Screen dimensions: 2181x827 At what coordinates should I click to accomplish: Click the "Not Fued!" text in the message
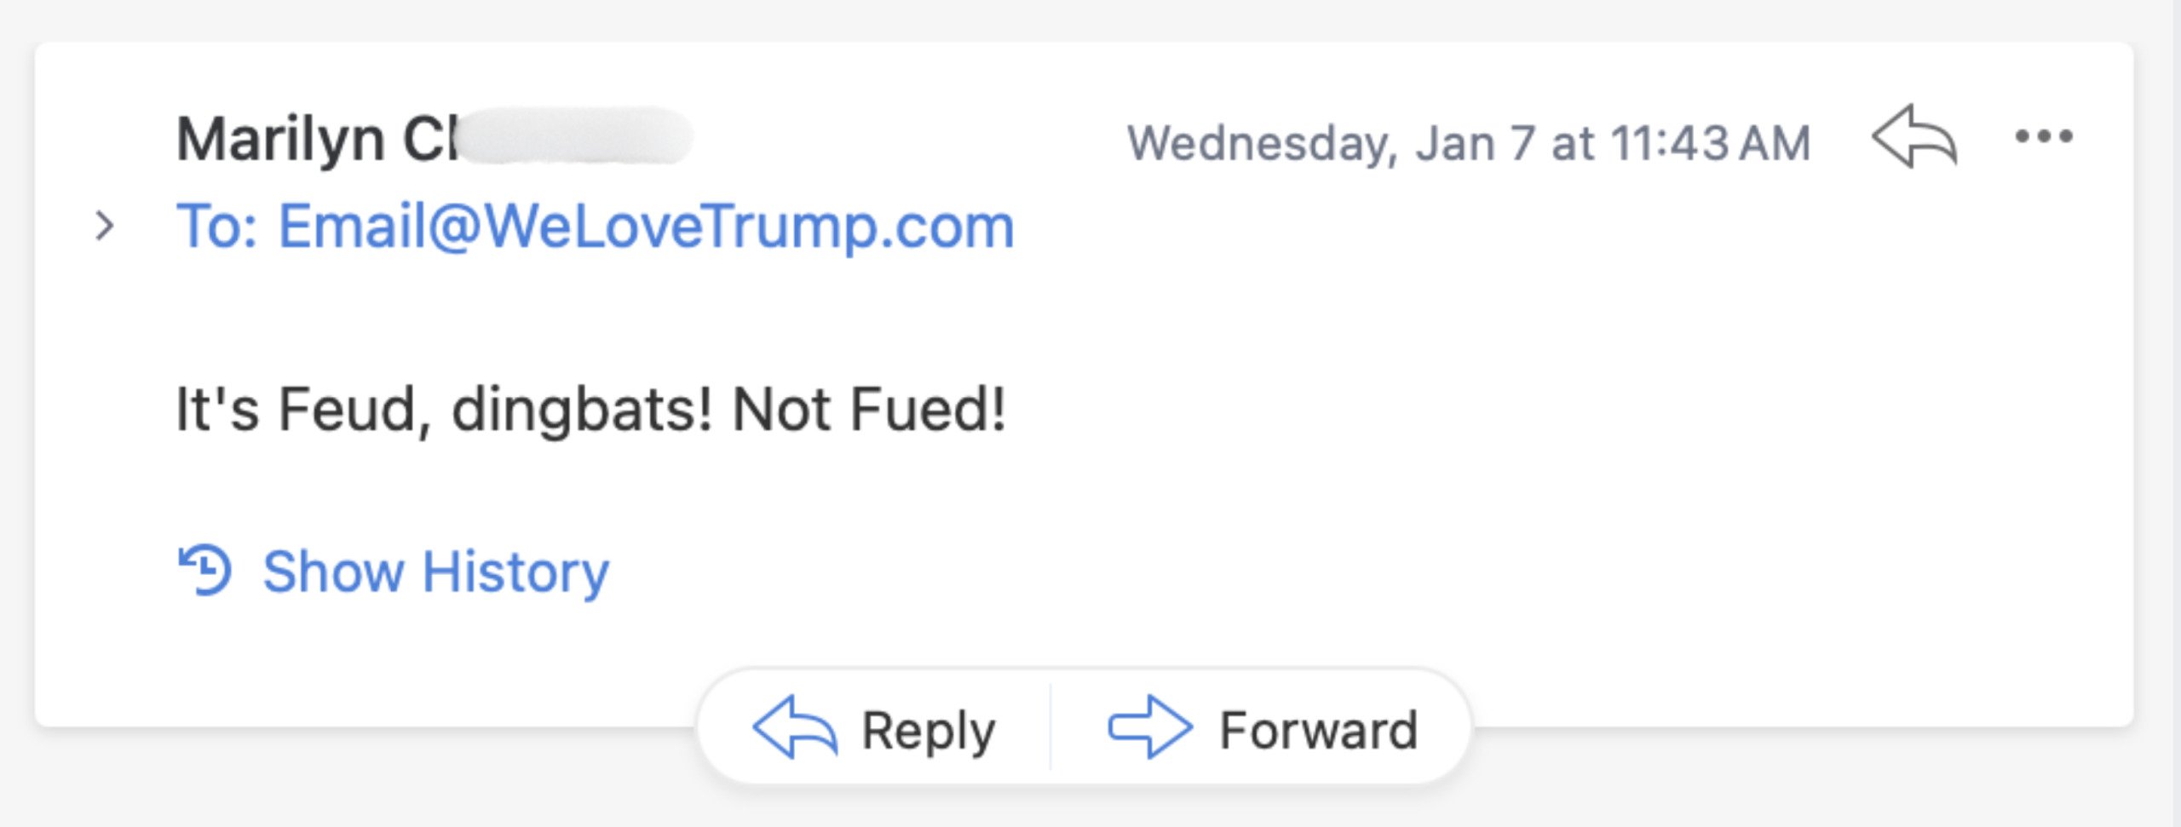click(x=868, y=410)
